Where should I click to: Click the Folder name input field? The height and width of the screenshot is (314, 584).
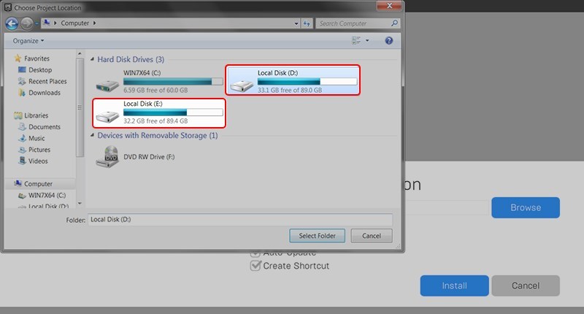point(240,219)
